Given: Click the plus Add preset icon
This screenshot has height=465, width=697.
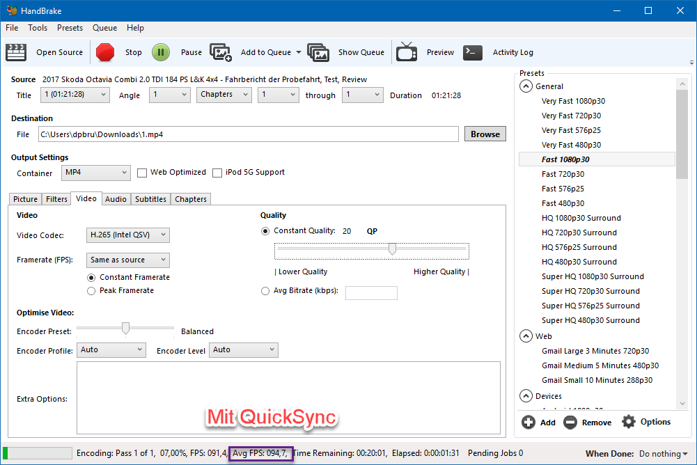Looking at the screenshot, I should coord(528,422).
